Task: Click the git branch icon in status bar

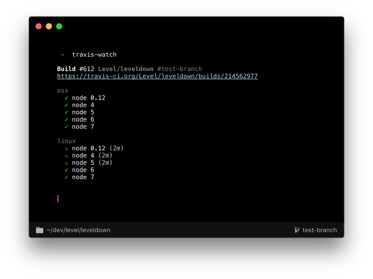Action: 297,230
